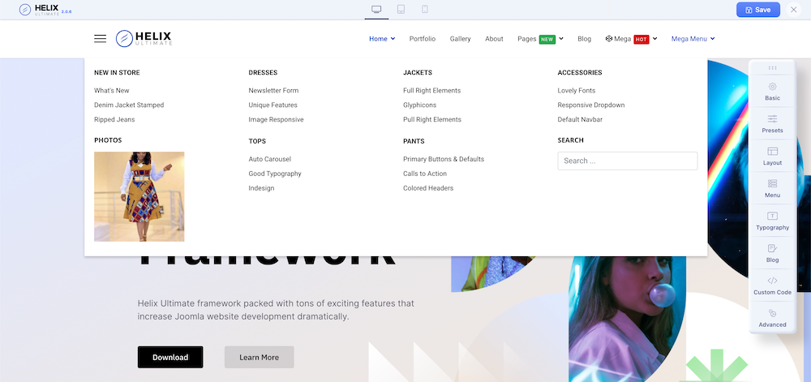Go to the Portfolio menu item

422,39
